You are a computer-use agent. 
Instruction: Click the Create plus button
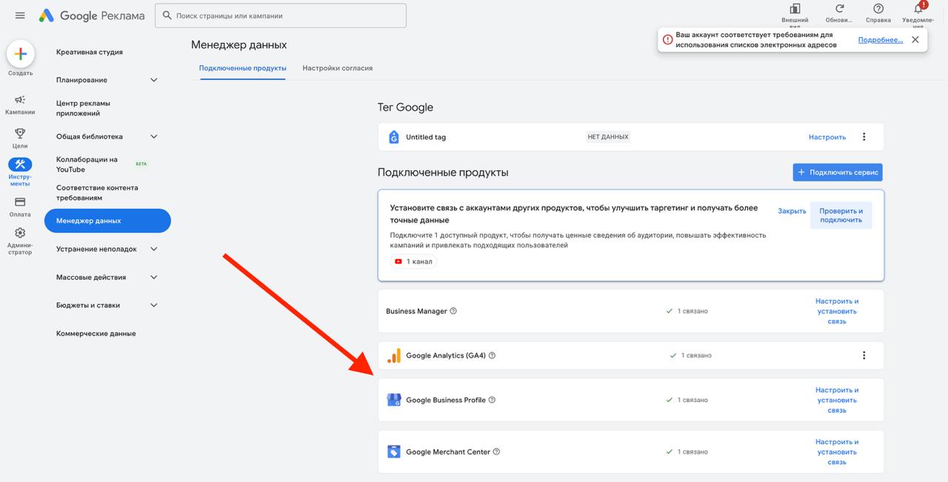tap(21, 54)
